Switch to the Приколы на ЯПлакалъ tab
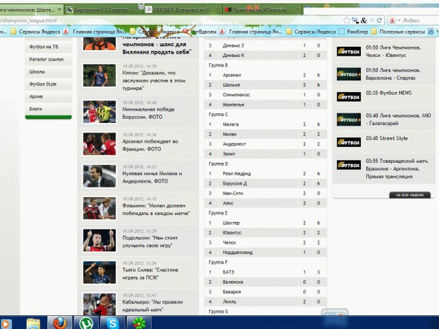Image resolution: width=439 pixels, height=329 pixels. click(x=262, y=10)
